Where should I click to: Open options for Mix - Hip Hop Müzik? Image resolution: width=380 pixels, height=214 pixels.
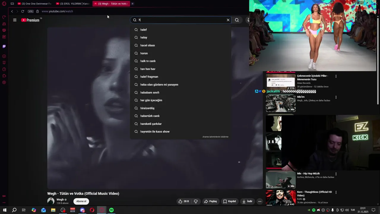click(x=336, y=174)
